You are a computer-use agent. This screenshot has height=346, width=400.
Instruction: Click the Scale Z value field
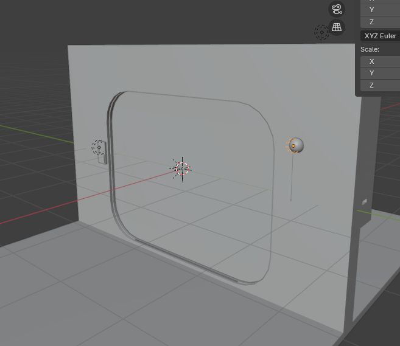pos(380,85)
